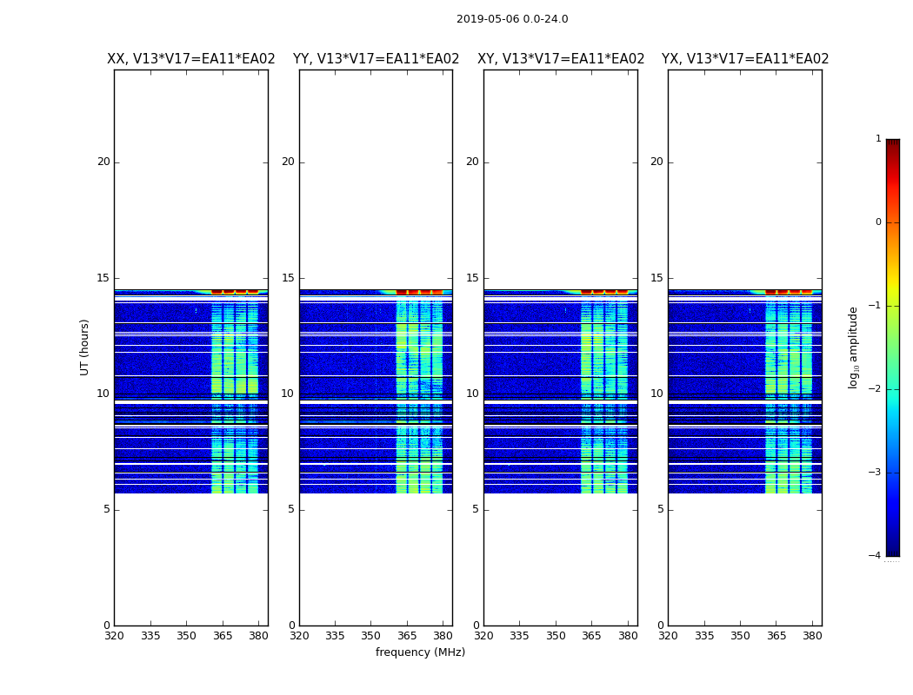Click the red band atop XX spectrogram
The width and height of the screenshot is (913, 695).
click(x=235, y=292)
